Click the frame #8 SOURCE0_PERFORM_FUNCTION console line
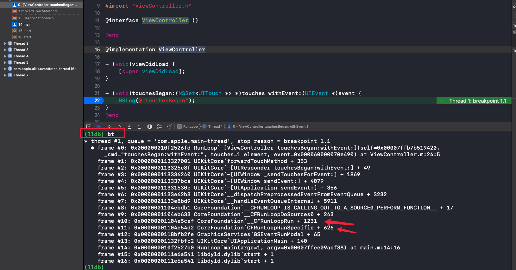 pos(275,208)
